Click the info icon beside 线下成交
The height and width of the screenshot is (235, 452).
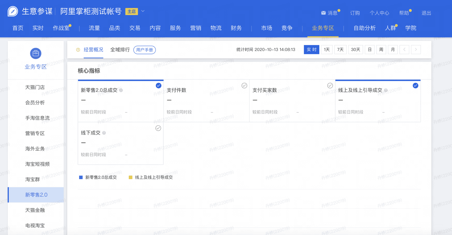coord(104,133)
